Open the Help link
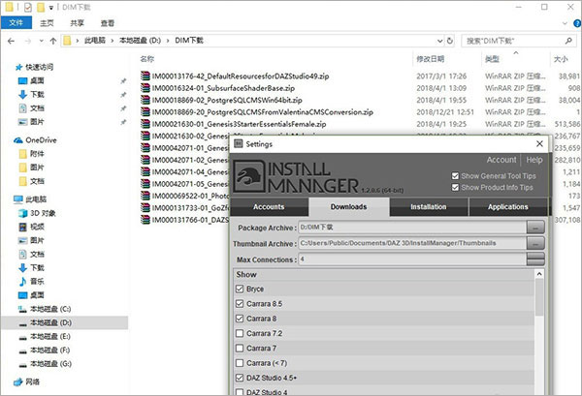The image size is (582, 396). pos(533,160)
